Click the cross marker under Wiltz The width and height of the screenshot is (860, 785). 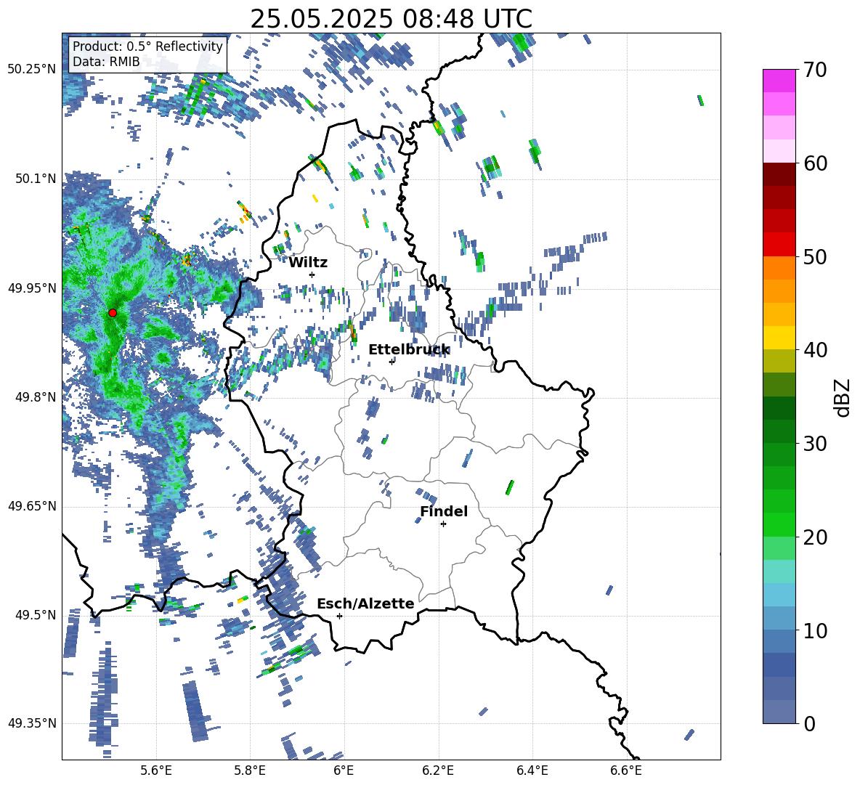pyautogui.click(x=312, y=274)
